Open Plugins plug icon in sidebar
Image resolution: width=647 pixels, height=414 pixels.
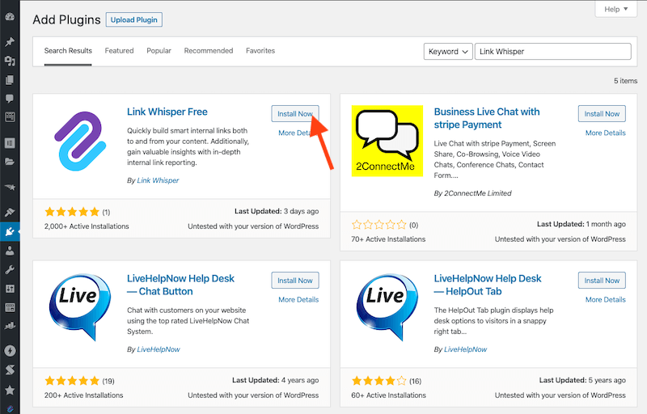coord(10,232)
